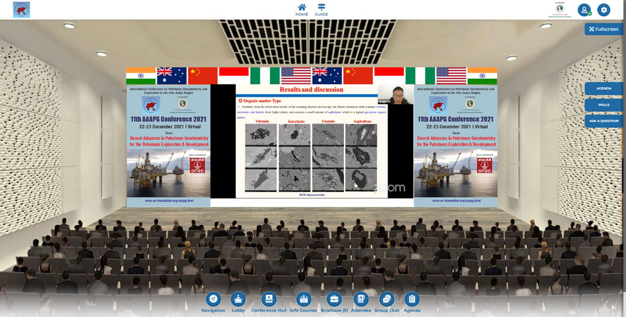Click the AAAPG logo at top left
626x317 pixels.
click(x=21, y=9)
